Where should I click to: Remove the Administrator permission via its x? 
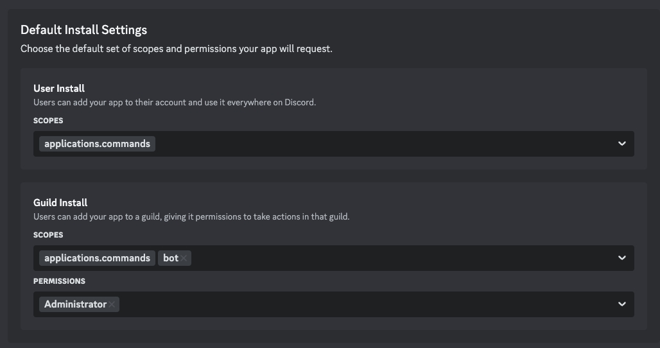coord(112,304)
